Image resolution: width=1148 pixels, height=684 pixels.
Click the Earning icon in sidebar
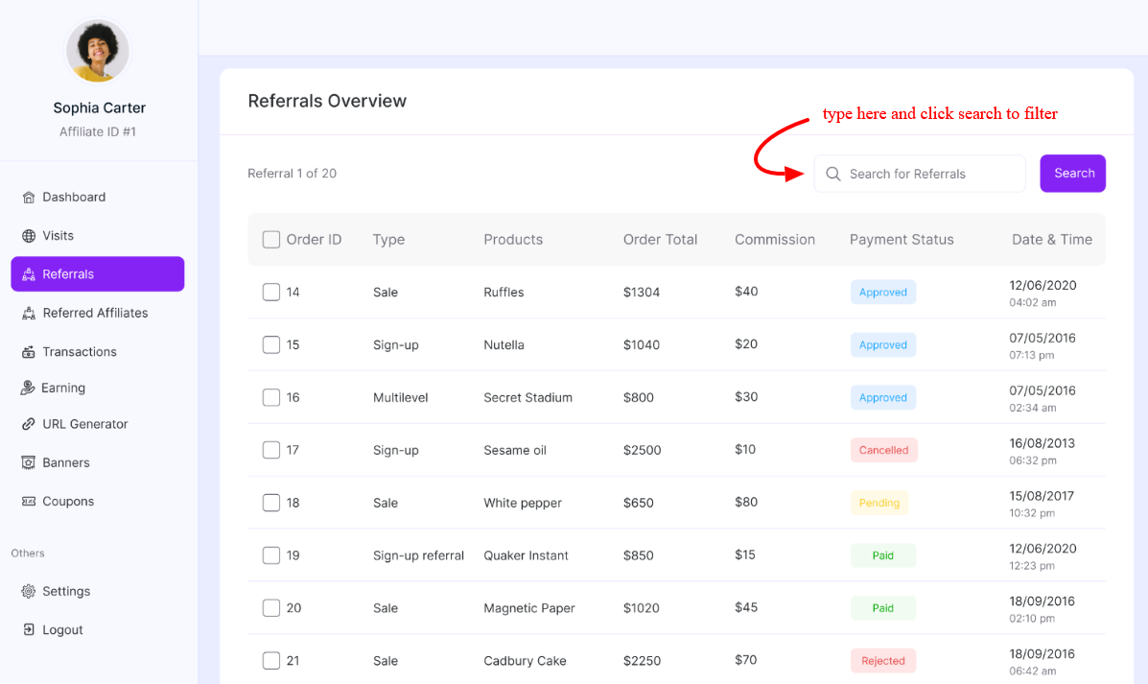point(29,389)
